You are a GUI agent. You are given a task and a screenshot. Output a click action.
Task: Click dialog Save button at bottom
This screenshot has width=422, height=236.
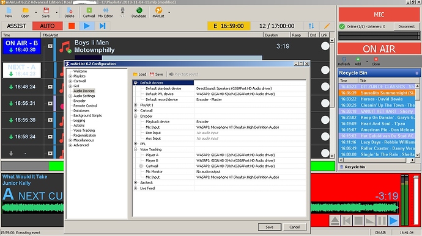point(269,227)
